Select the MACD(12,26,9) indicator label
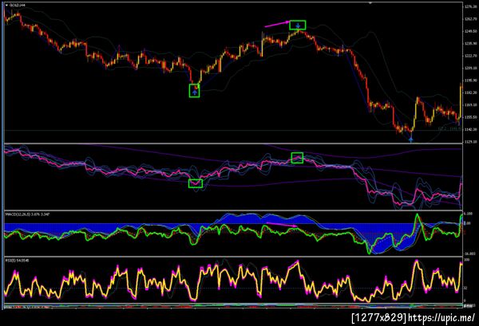This screenshot has width=479, height=326. pos(27,214)
